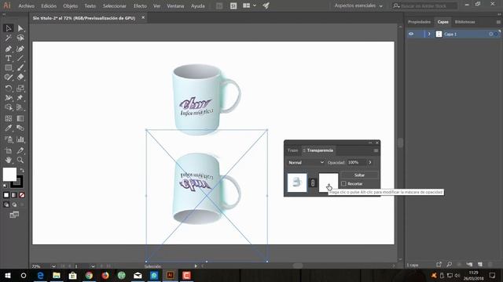Select the Curvature tool
Image resolution: width=503 pixels, height=282 pixels.
click(20, 49)
